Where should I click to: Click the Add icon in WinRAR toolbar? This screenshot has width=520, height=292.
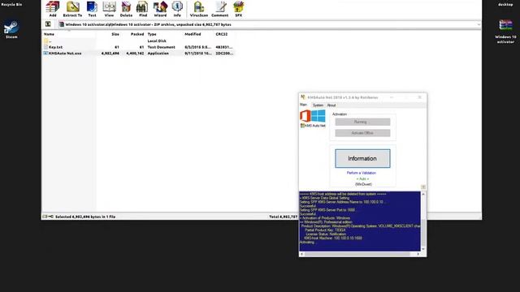[x=52, y=9]
